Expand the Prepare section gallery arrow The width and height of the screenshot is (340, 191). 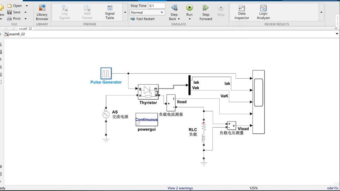pyautogui.click(x=125, y=12)
